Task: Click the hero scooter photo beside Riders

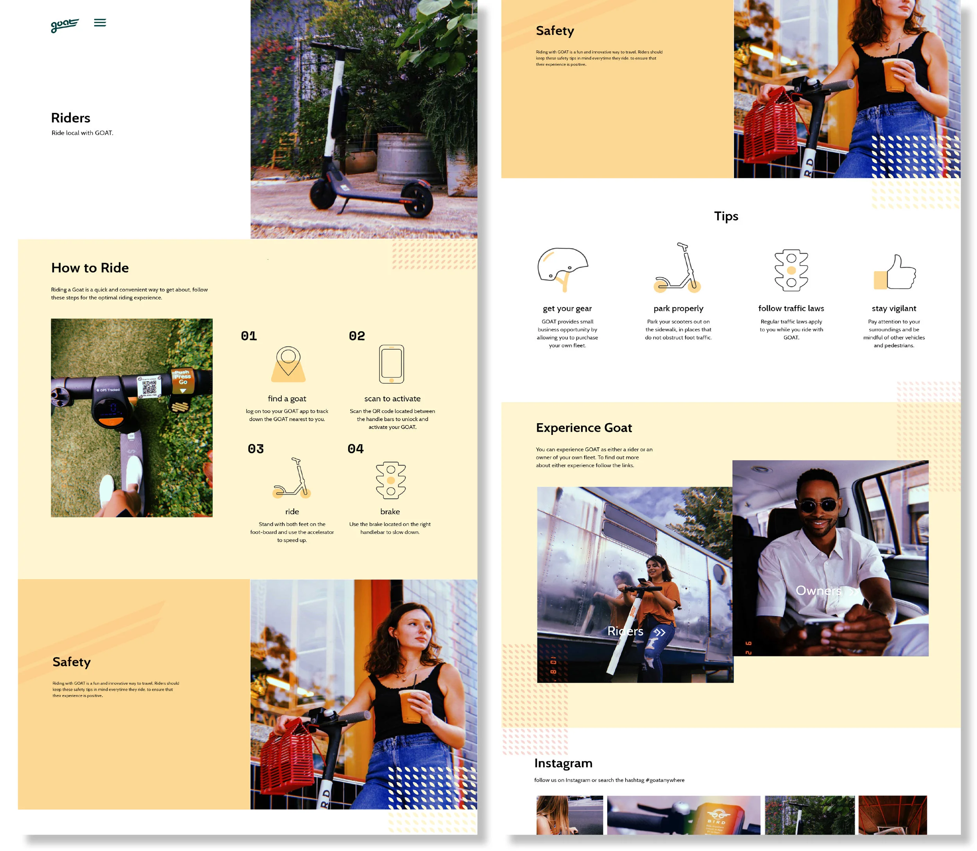Action: pyautogui.click(x=364, y=119)
